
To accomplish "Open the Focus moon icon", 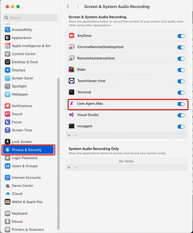I will click(x=7, y=122).
